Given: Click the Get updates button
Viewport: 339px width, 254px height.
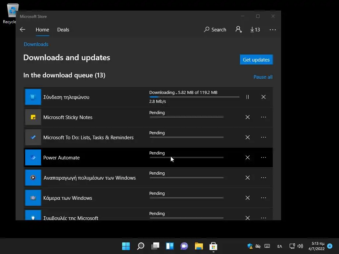Looking at the screenshot, I should tap(256, 60).
